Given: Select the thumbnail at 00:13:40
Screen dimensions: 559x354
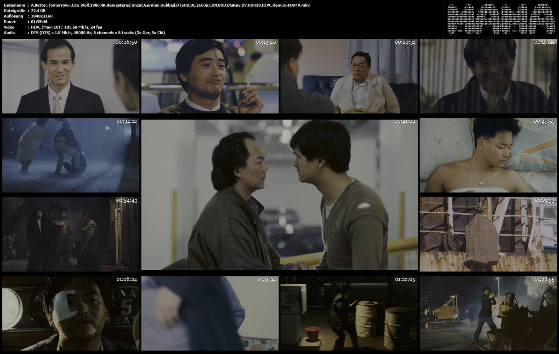Looking at the screenshot, I should click(x=210, y=76).
